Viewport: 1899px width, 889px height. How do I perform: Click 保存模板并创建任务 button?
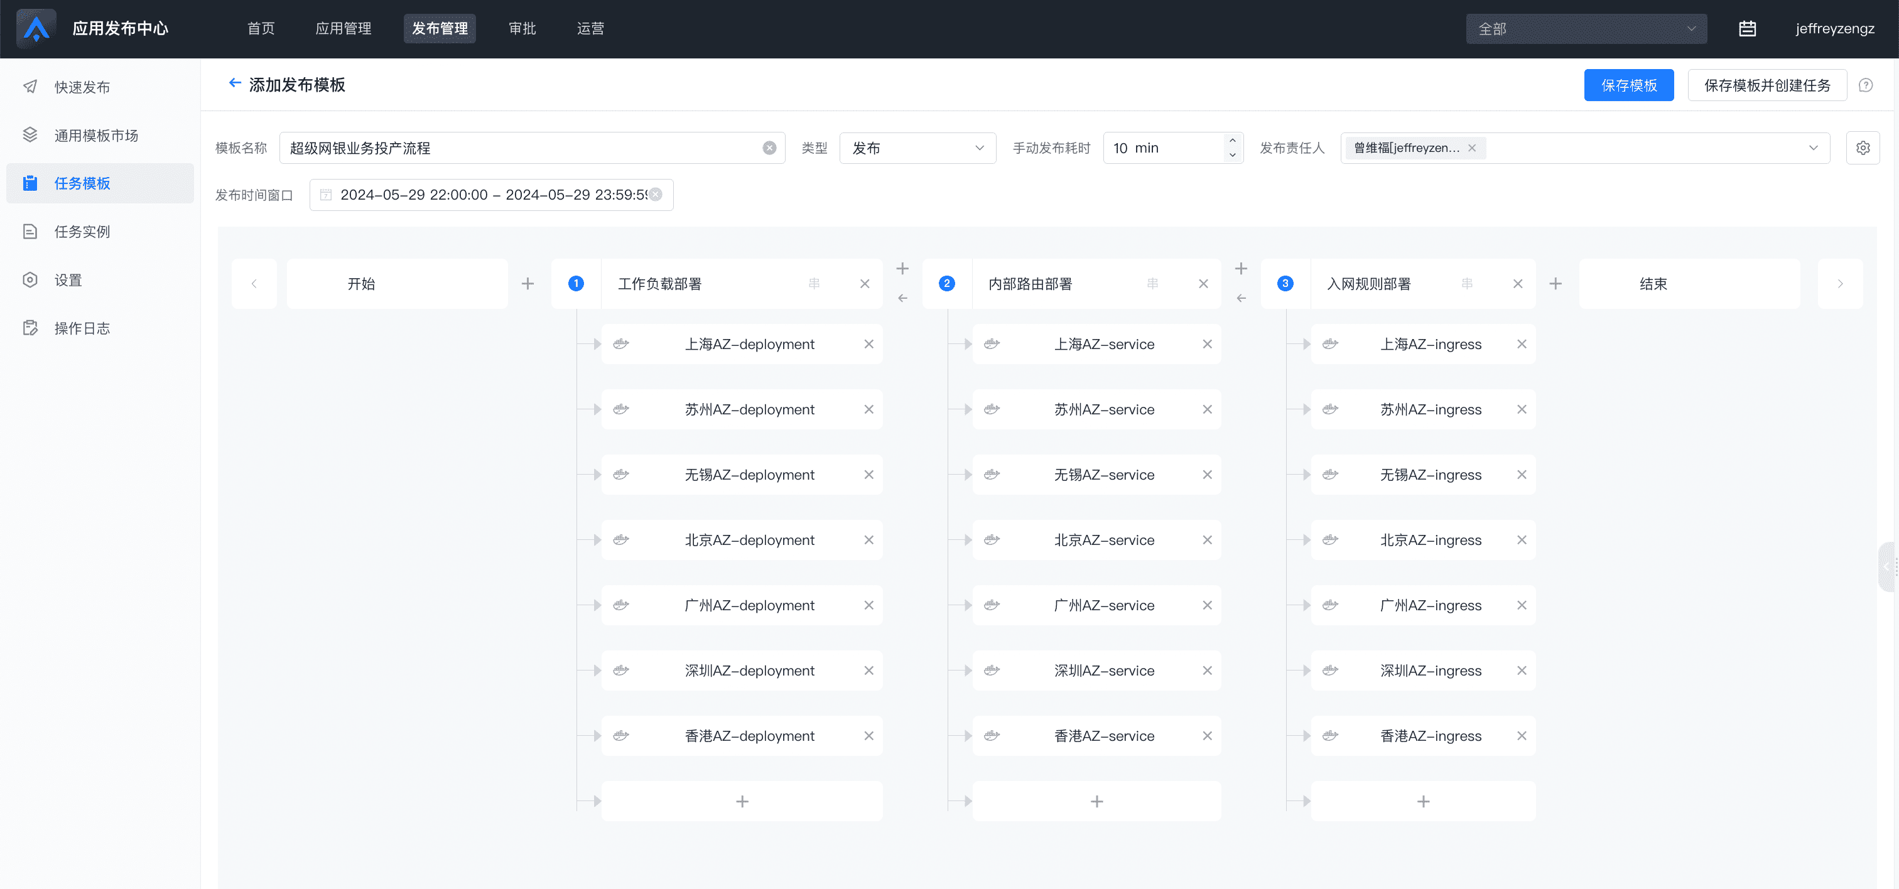[1766, 85]
